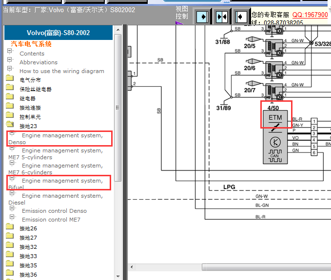Click the 53/328 junction label

(323, 44)
